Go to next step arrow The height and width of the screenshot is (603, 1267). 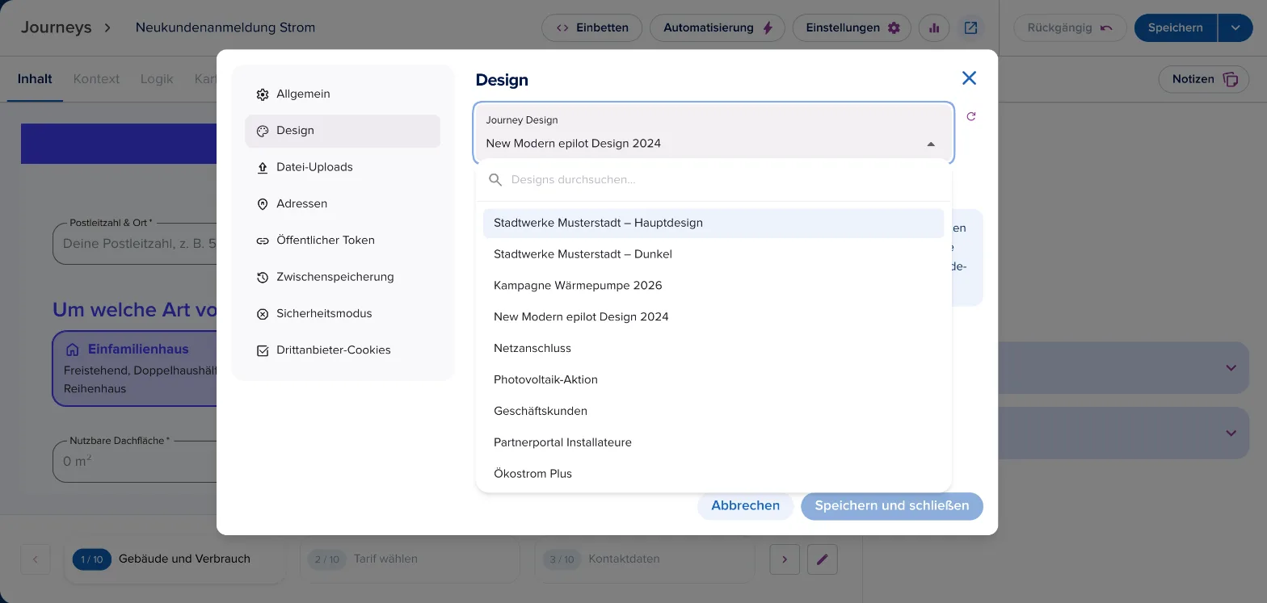785,559
